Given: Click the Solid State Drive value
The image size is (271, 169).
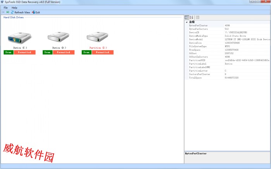Looking at the screenshot, I should (235, 36).
